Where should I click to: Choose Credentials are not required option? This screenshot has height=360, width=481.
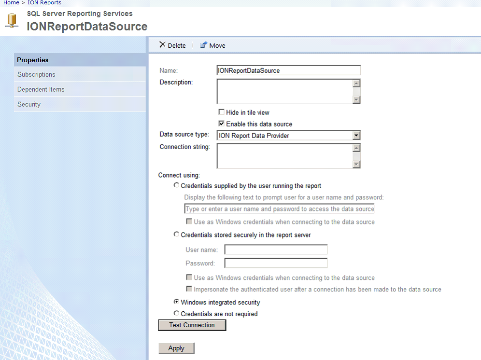tap(176, 313)
